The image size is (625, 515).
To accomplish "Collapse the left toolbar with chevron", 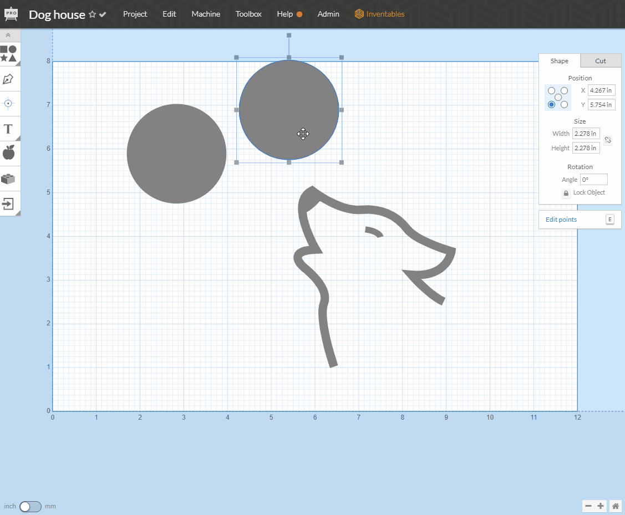I will tap(8, 35).
